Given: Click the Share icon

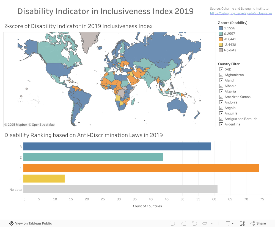Looking at the screenshot, I should pyautogui.click(x=258, y=223).
